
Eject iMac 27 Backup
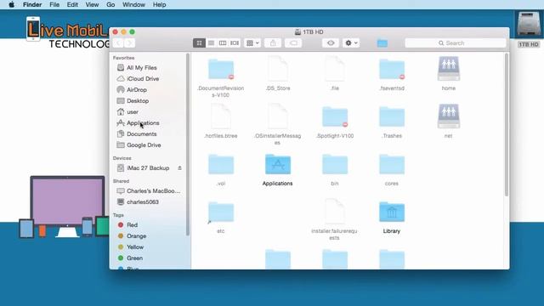tap(179, 168)
